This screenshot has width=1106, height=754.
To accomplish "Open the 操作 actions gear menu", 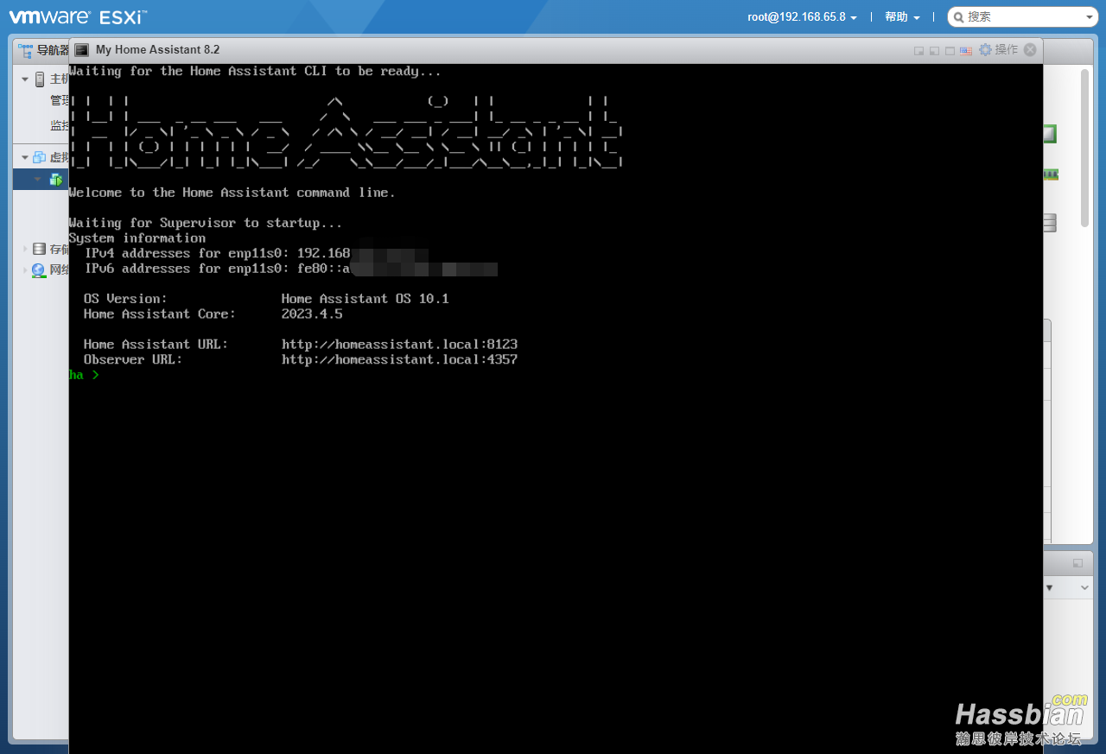I will (x=998, y=50).
